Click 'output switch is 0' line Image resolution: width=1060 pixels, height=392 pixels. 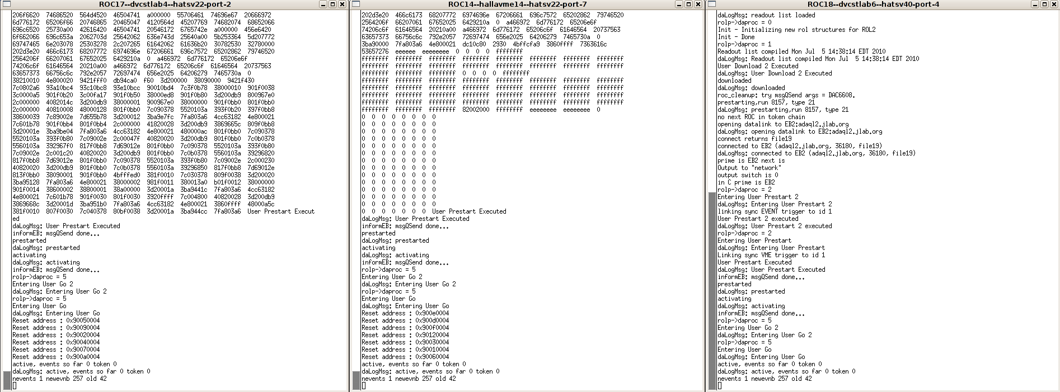pyautogui.click(x=748, y=175)
